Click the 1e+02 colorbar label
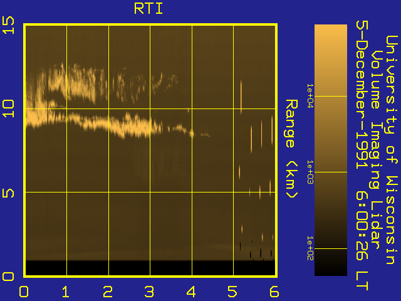The height and width of the screenshot is (301, 401). (310, 248)
